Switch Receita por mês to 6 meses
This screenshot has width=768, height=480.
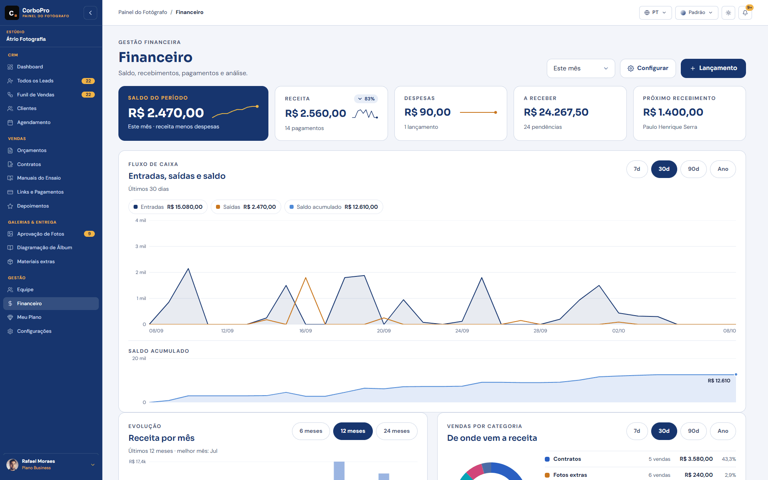[311, 431]
